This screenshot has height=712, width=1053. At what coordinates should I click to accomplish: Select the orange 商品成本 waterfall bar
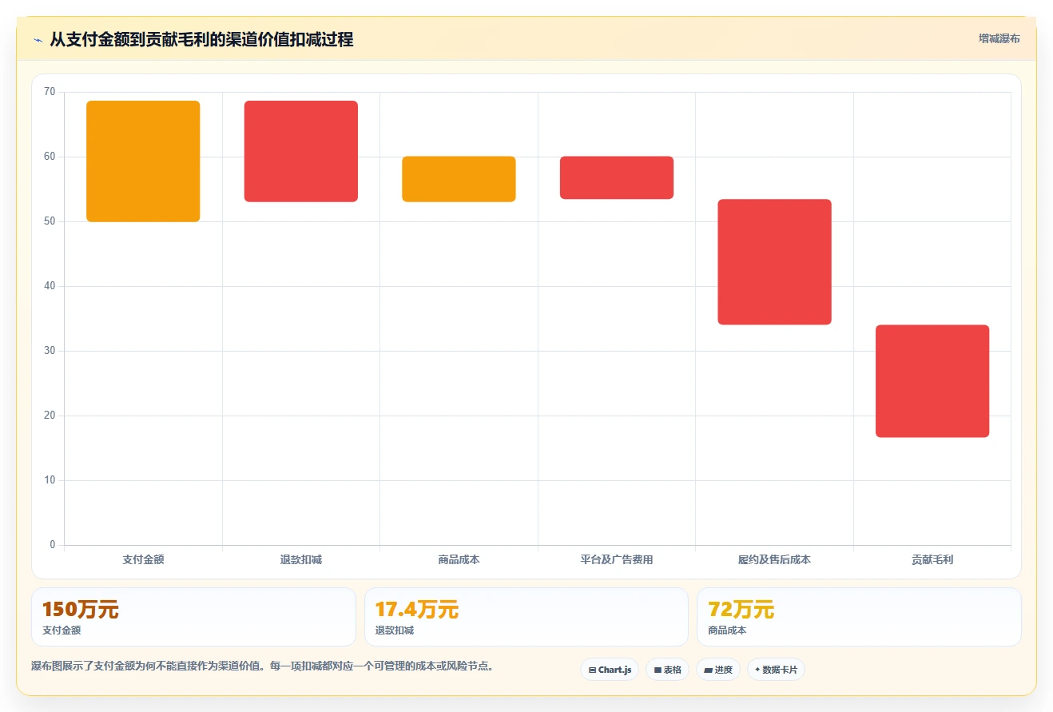pyautogui.click(x=459, y=179)
